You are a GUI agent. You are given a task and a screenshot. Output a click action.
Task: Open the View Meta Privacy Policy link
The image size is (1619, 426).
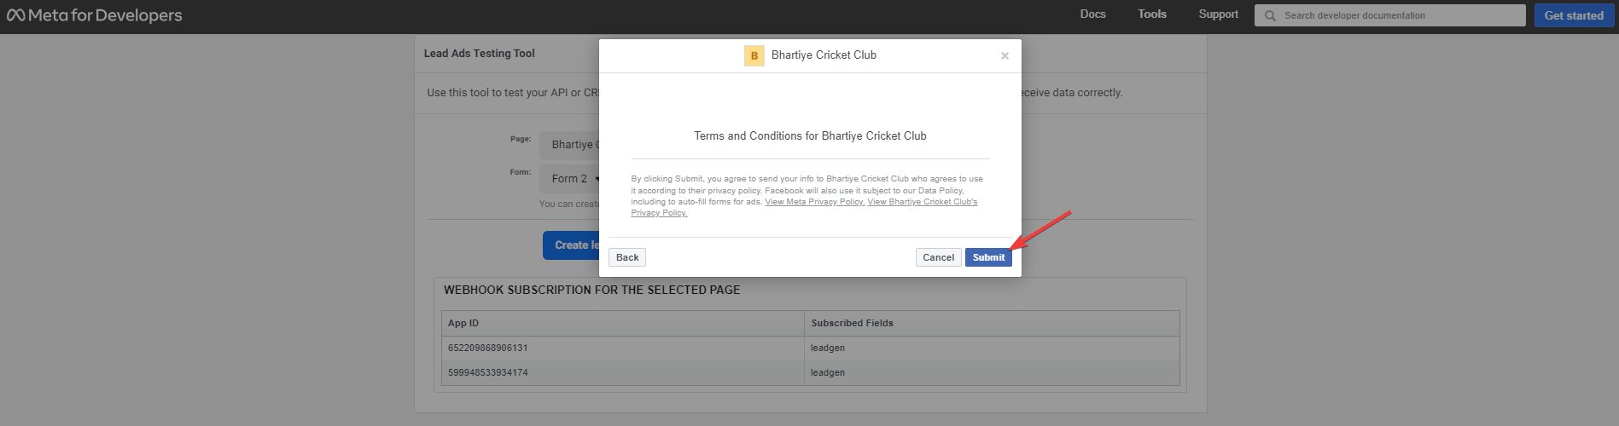tap(814, 202)
